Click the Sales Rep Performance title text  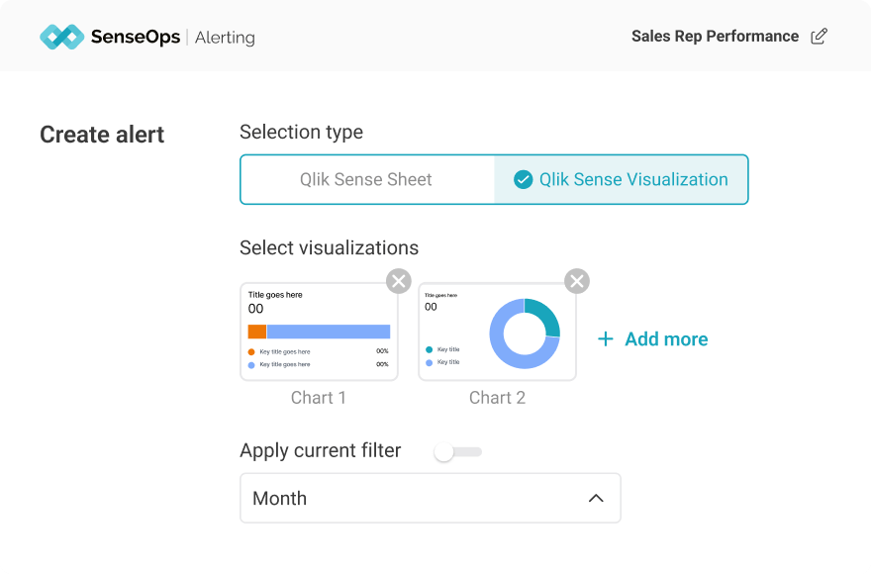[x=715, y=36]
